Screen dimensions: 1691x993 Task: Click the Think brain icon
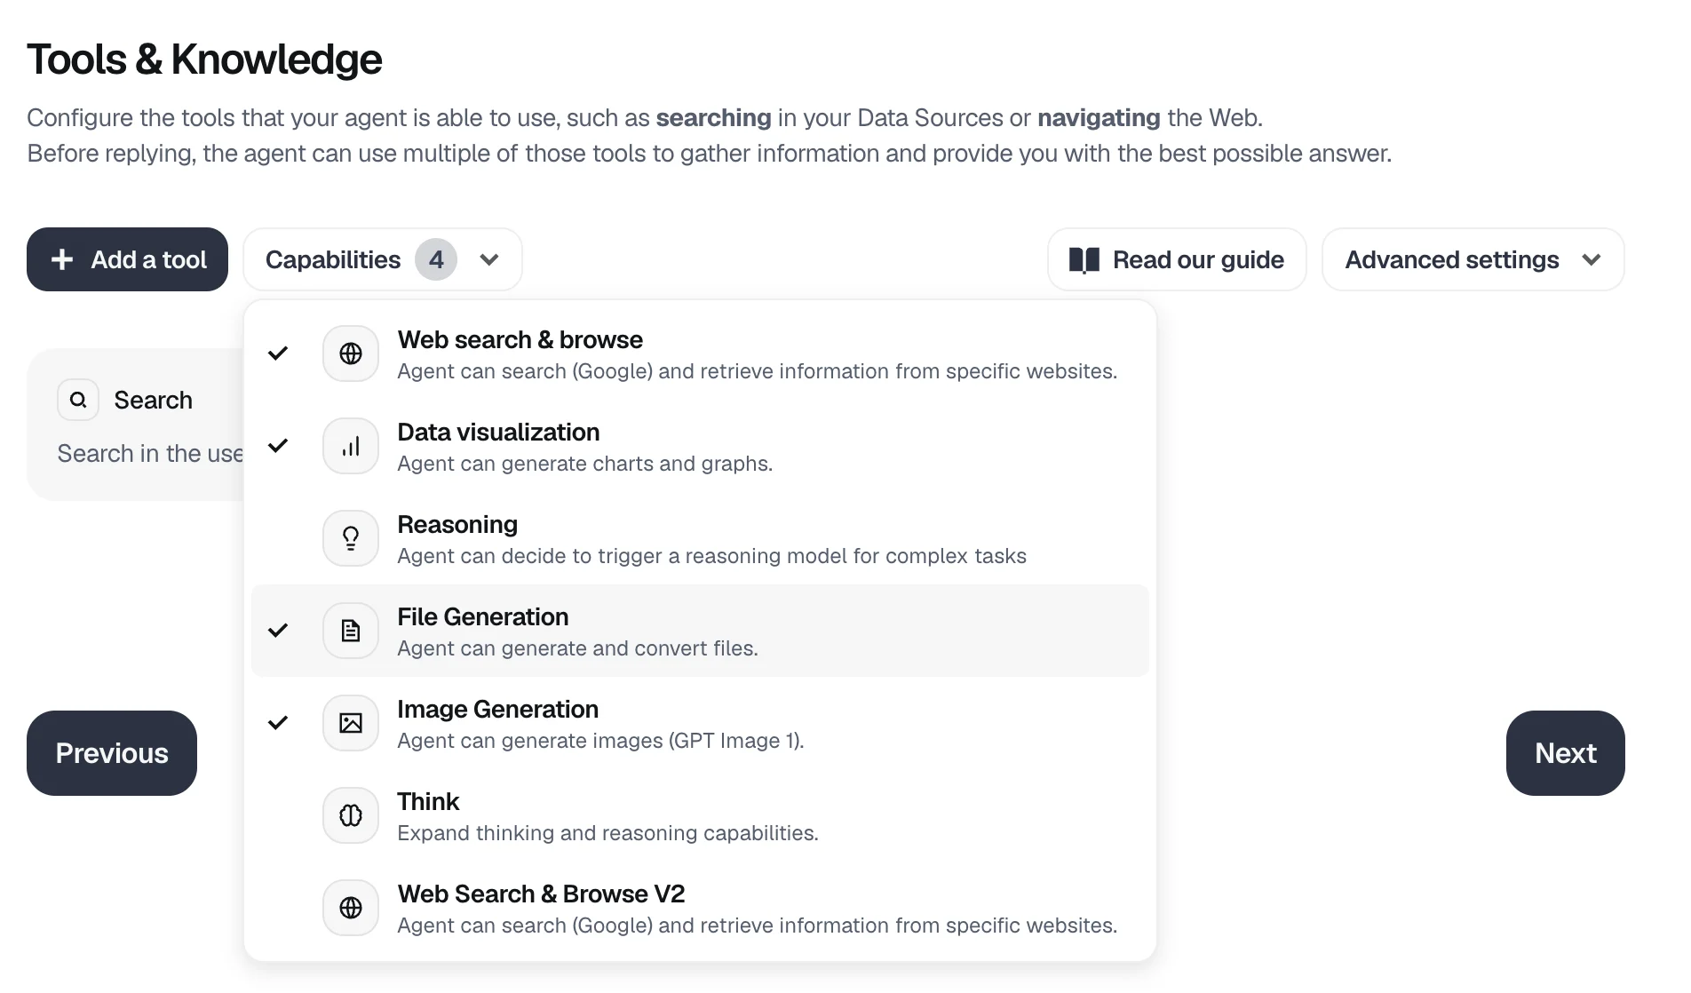(x=350, y=814)
